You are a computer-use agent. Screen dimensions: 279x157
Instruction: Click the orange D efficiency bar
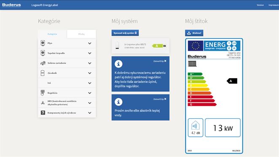(200, 93)
